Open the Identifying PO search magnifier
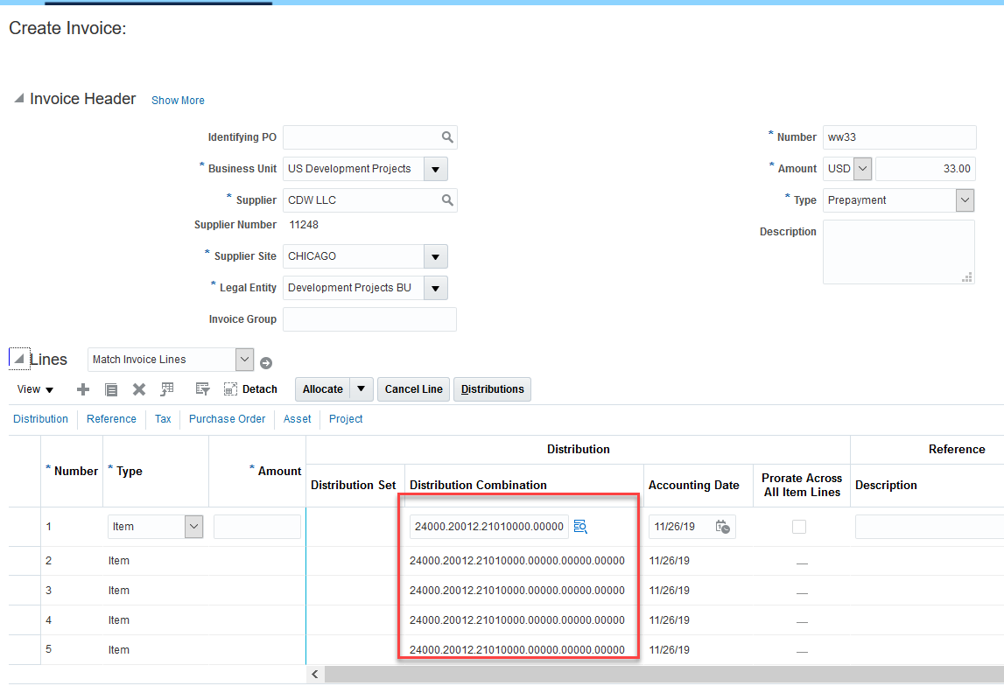The width and height of the screenshot is (1004, 686). pos(447,137)
